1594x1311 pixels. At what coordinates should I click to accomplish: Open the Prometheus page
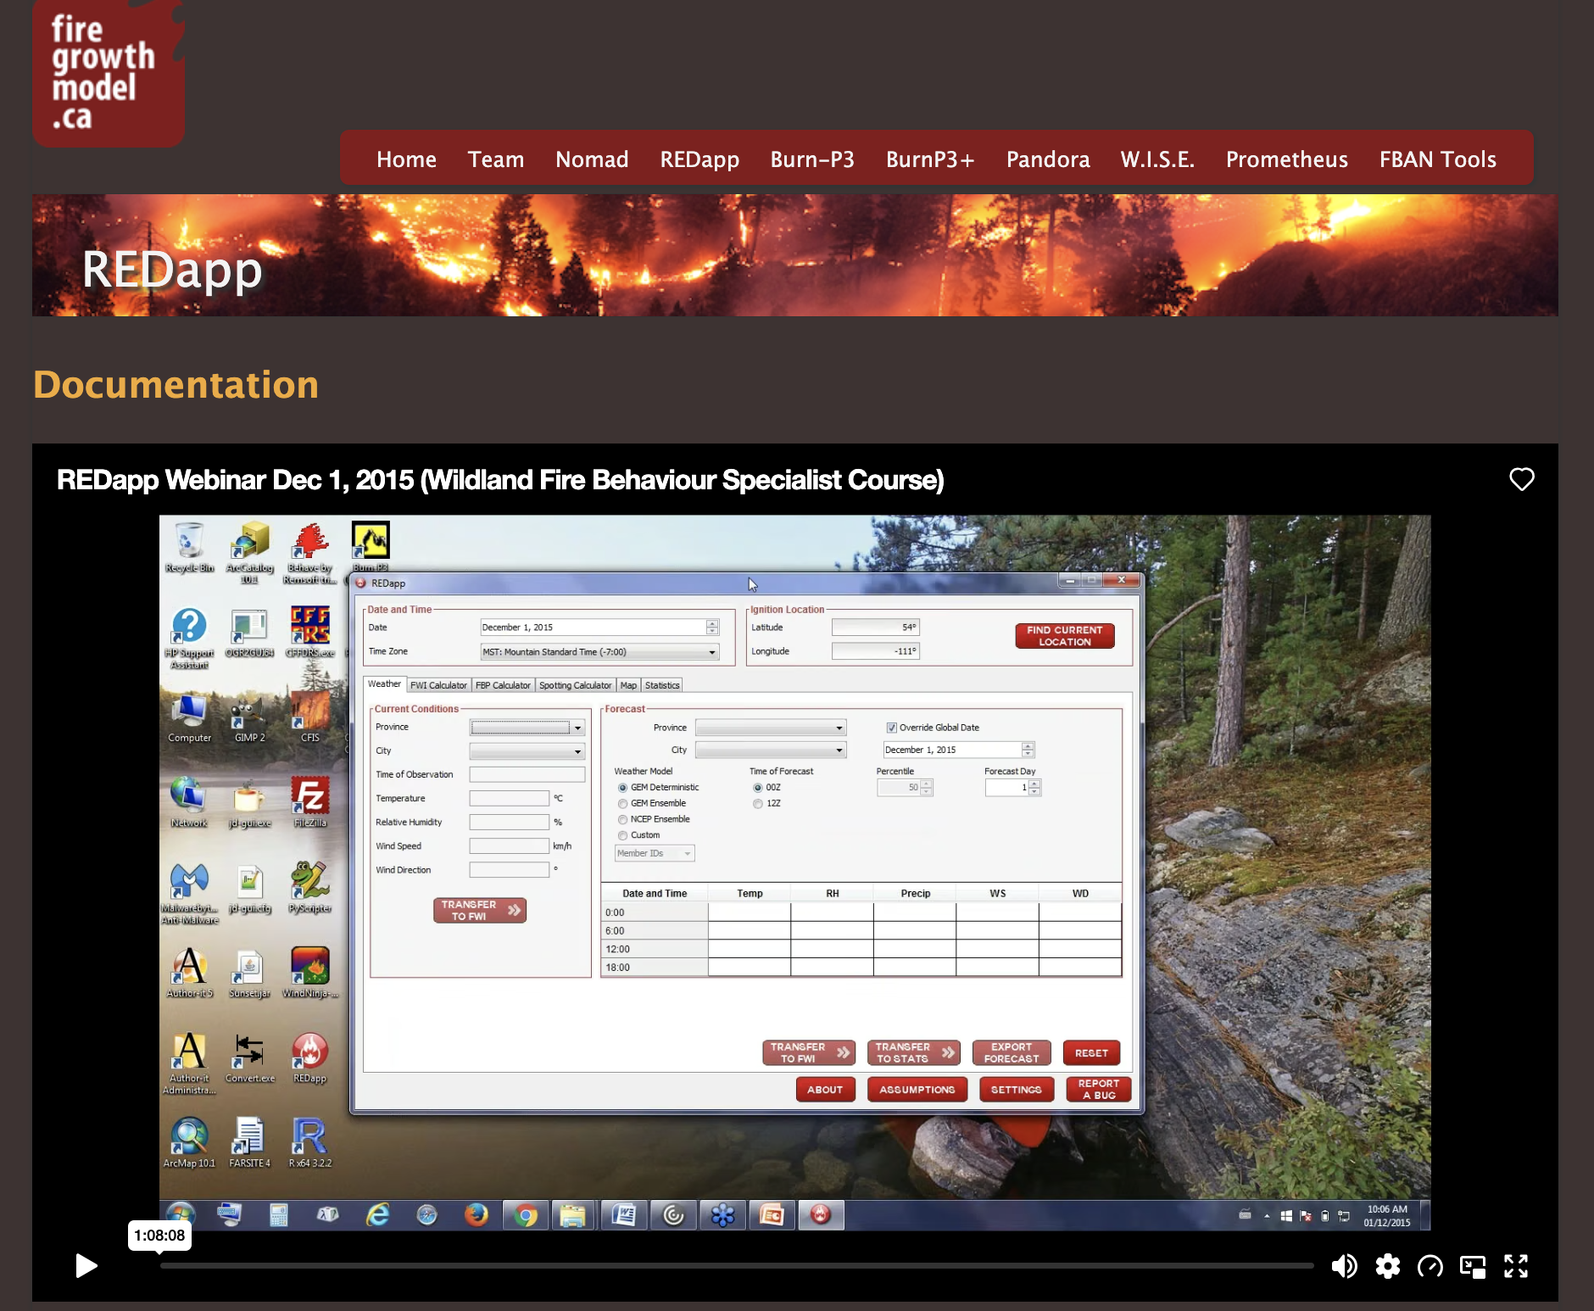1287,159
